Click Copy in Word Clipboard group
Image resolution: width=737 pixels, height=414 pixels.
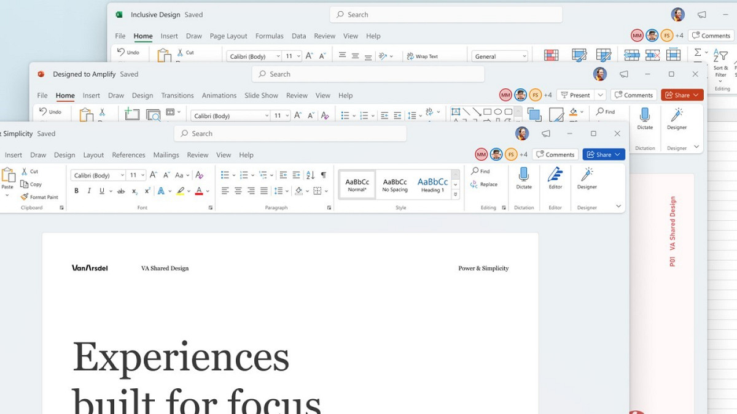click(x=31, y=184)
